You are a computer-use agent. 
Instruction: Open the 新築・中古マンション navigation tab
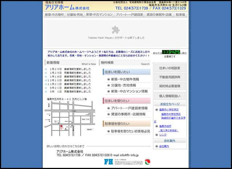pyautogui.click(x=99, y=15)
